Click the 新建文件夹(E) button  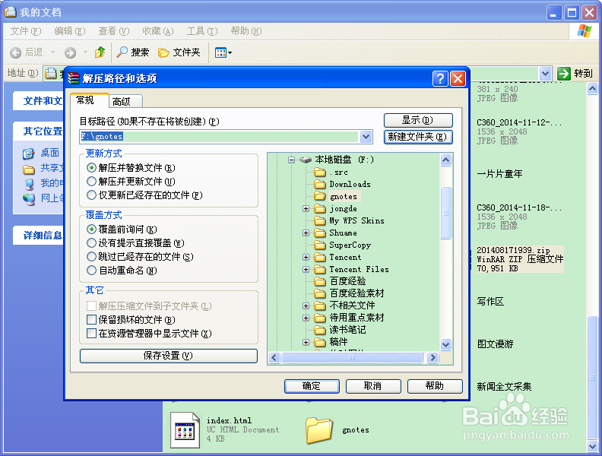pyautogui.click(x=418, y=137)
